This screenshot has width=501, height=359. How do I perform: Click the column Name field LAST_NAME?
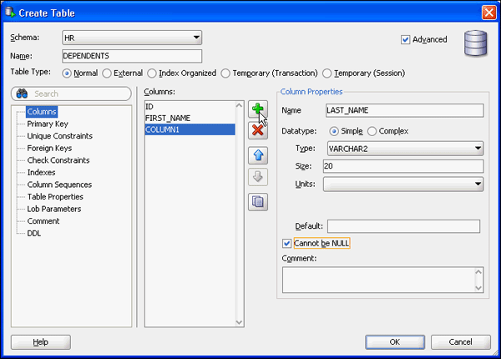[404, 110]
